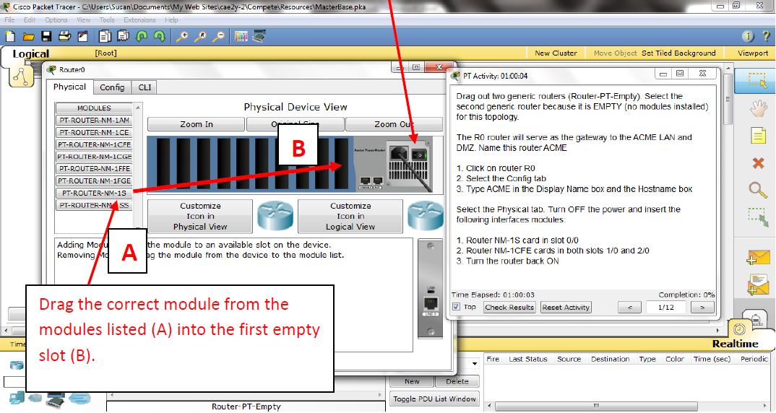Open the File menu

click(9, 19)
